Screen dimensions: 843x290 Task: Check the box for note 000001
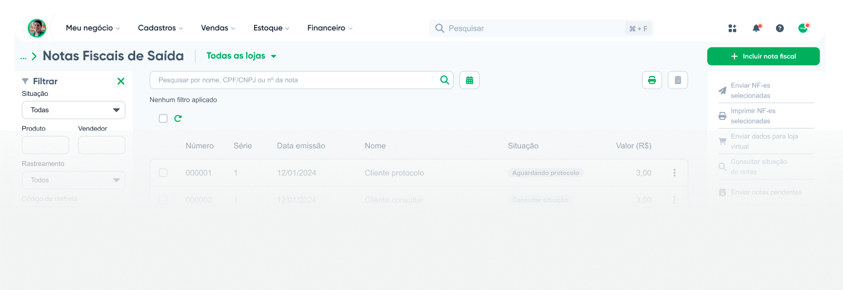(163, 173)
